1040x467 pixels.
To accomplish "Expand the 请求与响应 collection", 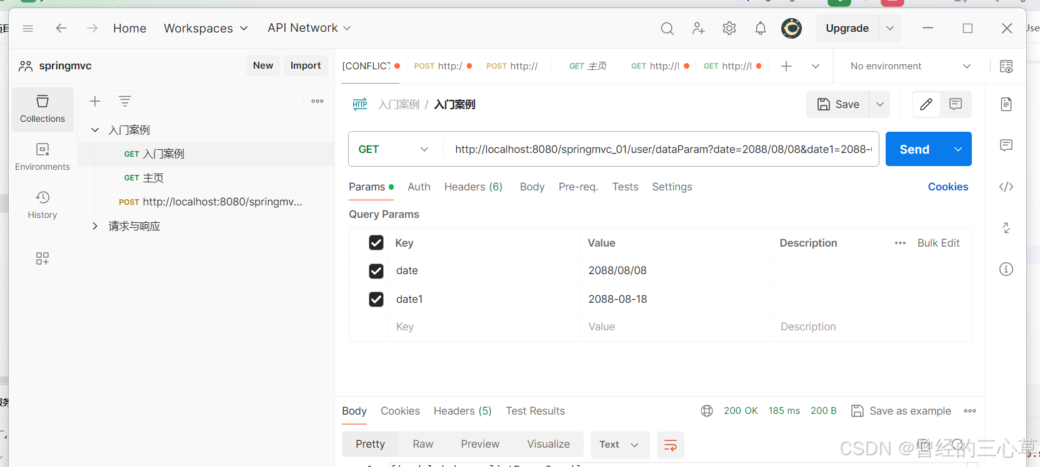I will coord(95,226).
